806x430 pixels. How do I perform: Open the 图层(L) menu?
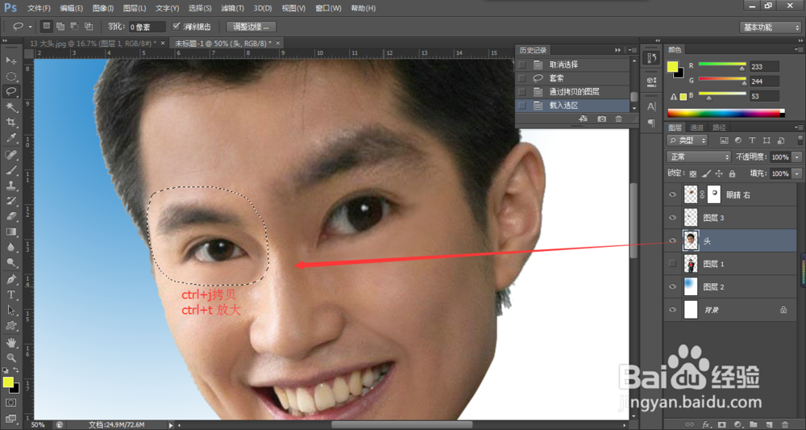135,8
